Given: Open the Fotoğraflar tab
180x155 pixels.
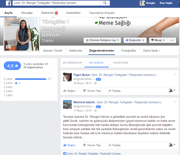Looking at the screenshot, I should 129,51.
